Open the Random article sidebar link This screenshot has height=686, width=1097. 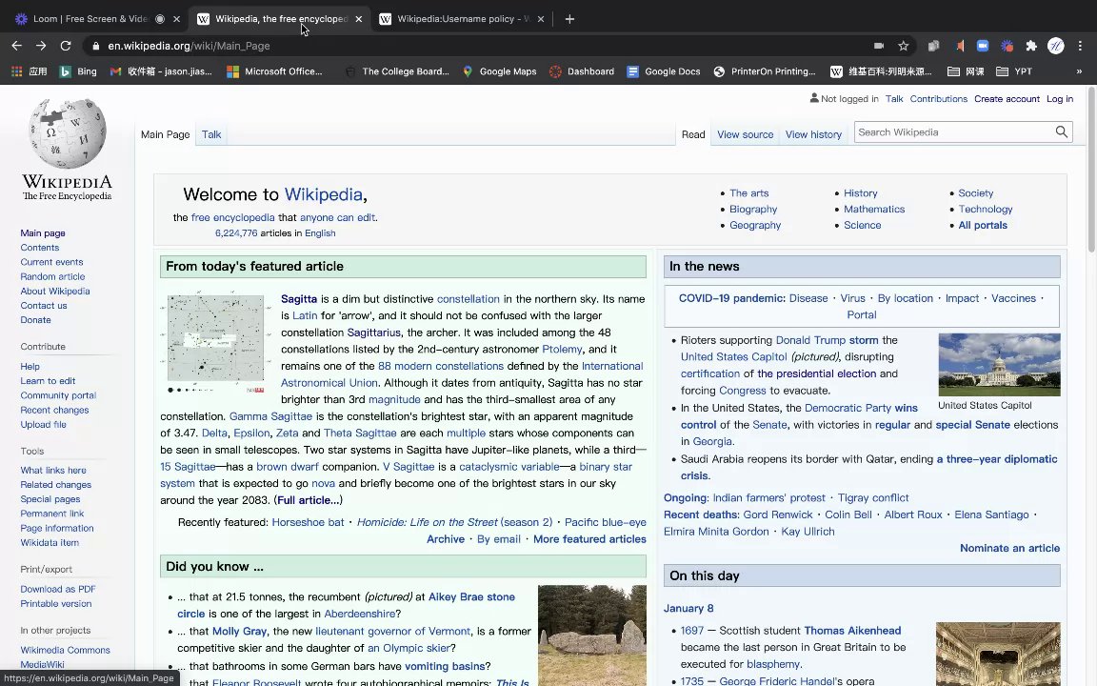[x=52, y=276]
